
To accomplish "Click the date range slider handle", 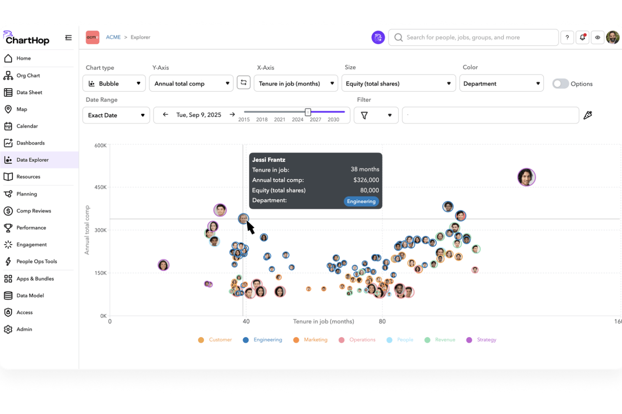I will [308, 112].
